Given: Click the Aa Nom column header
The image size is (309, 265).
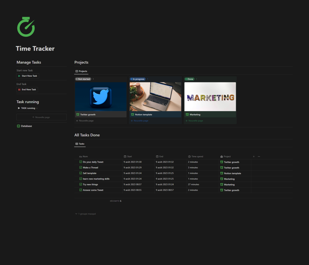Looking at the screenshot, I should 83,156.
